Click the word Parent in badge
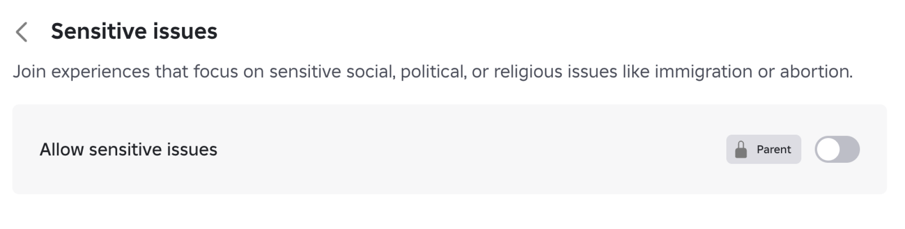This screenshot has height=229, width=905. coord(774,150)
